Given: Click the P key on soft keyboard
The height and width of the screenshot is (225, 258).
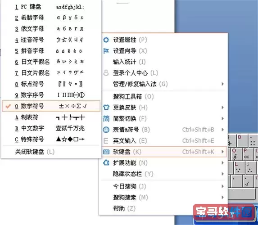Looking at the screenshot, I should click(x=248, y=154).
